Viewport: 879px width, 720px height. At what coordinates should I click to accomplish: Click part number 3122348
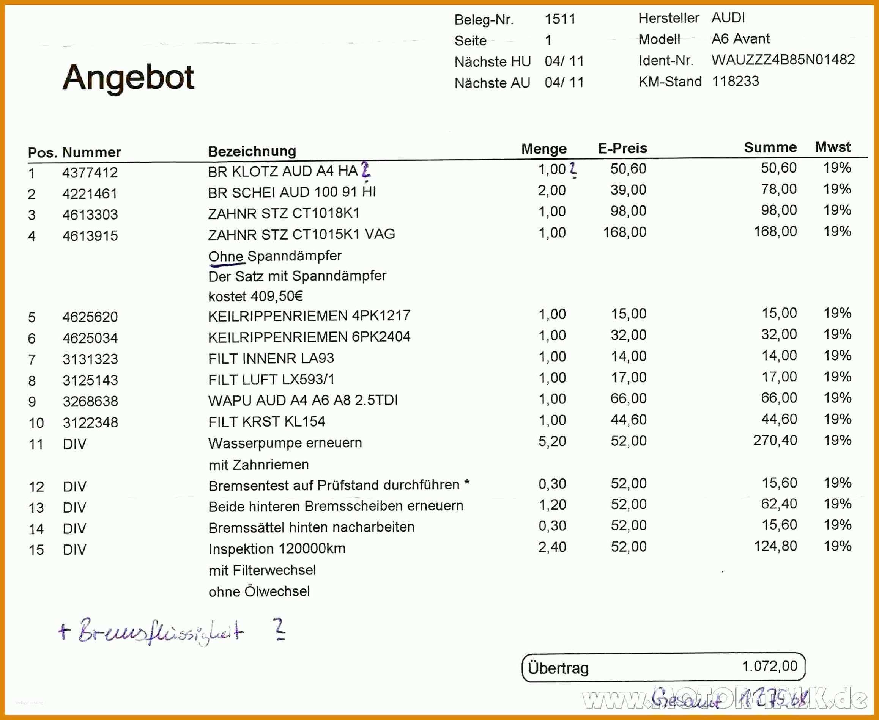pos(90,423)
